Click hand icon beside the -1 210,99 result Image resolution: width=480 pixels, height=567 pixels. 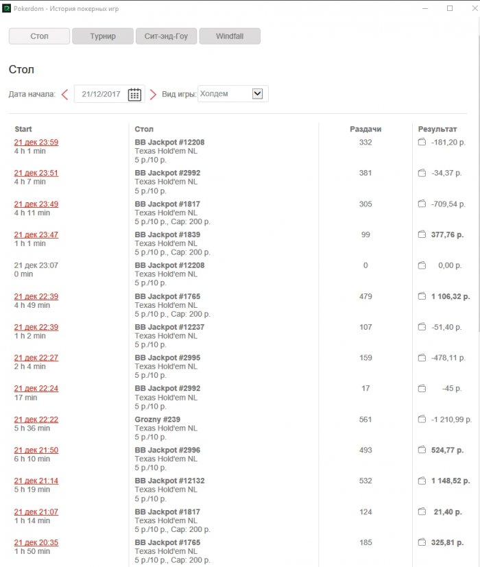coord(422,419)
